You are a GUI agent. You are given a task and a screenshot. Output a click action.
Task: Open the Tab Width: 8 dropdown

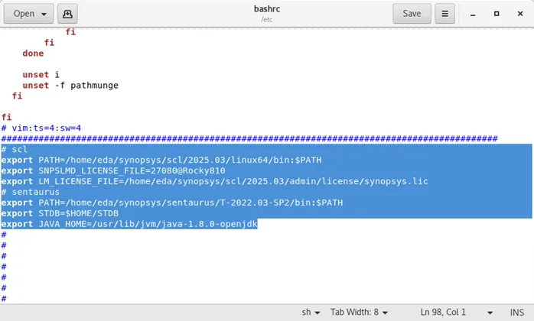click(359, 312)
